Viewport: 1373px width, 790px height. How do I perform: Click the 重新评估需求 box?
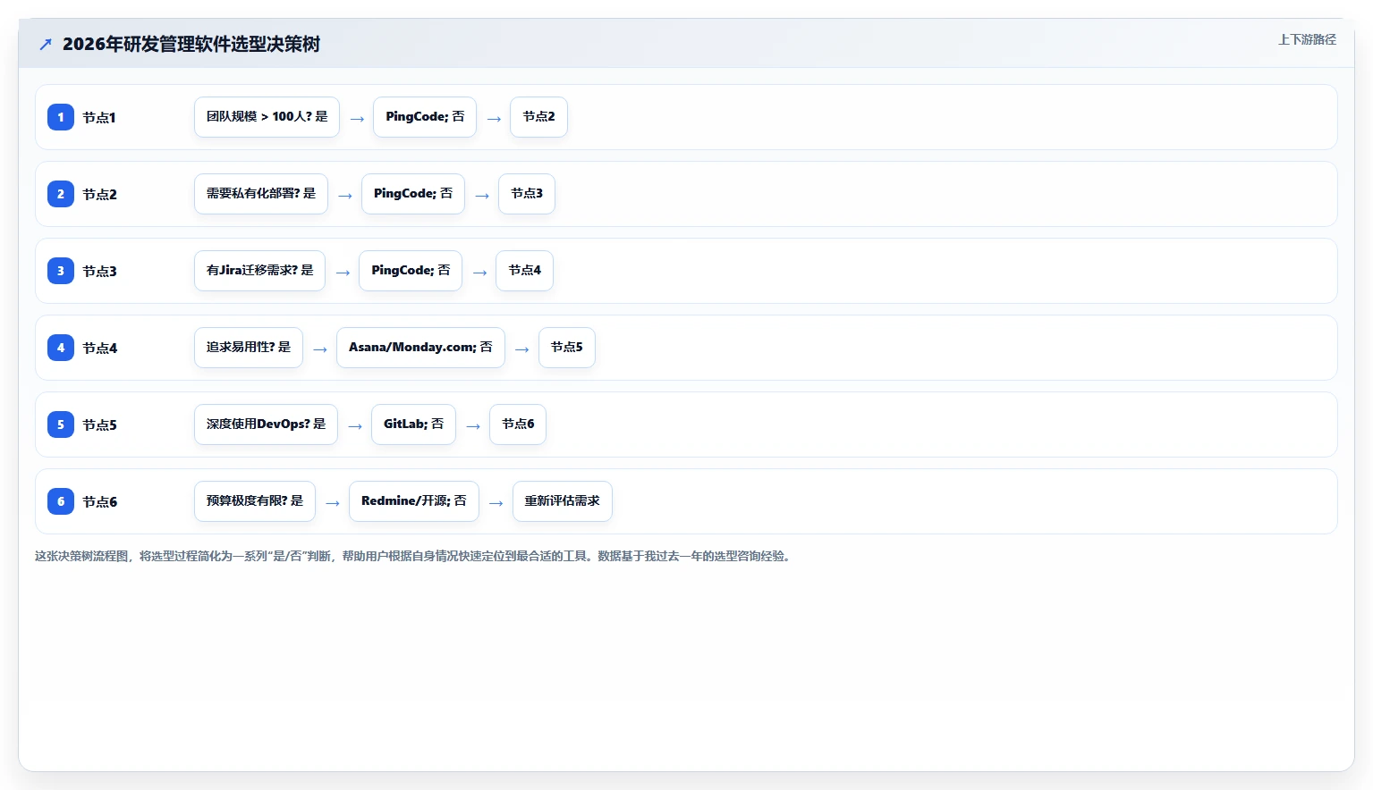(x=563, y=501)
